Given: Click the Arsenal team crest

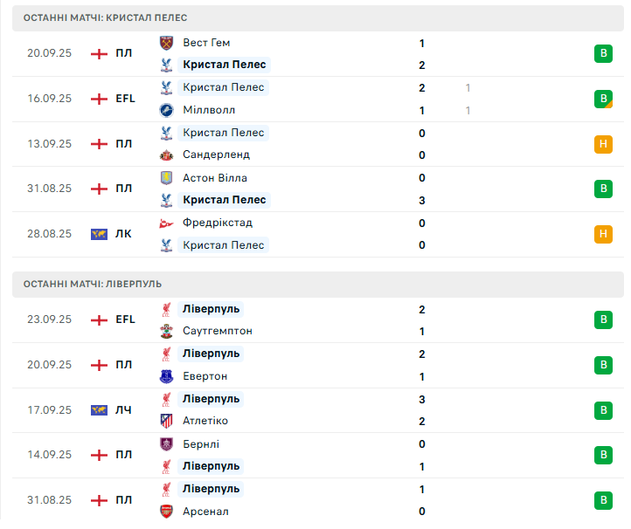Looking at the screenshot, I should click(x=166, y=511).
